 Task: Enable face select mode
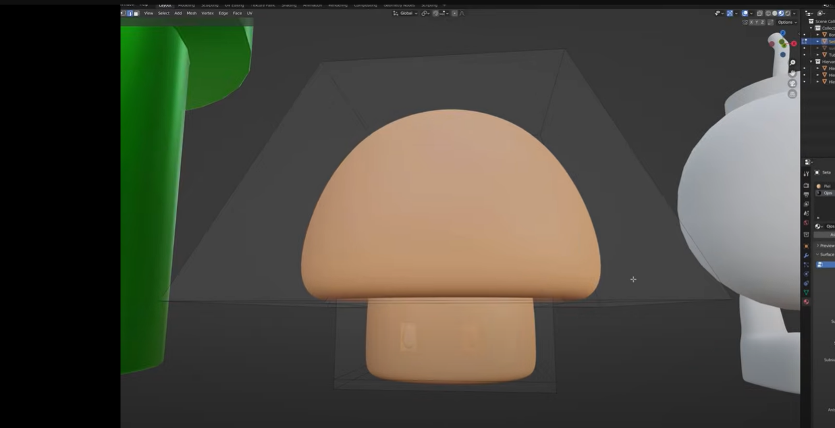point(136,13)
